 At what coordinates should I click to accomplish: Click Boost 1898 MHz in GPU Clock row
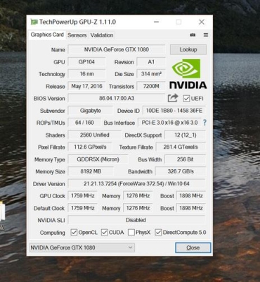click(x=191, y=196)
